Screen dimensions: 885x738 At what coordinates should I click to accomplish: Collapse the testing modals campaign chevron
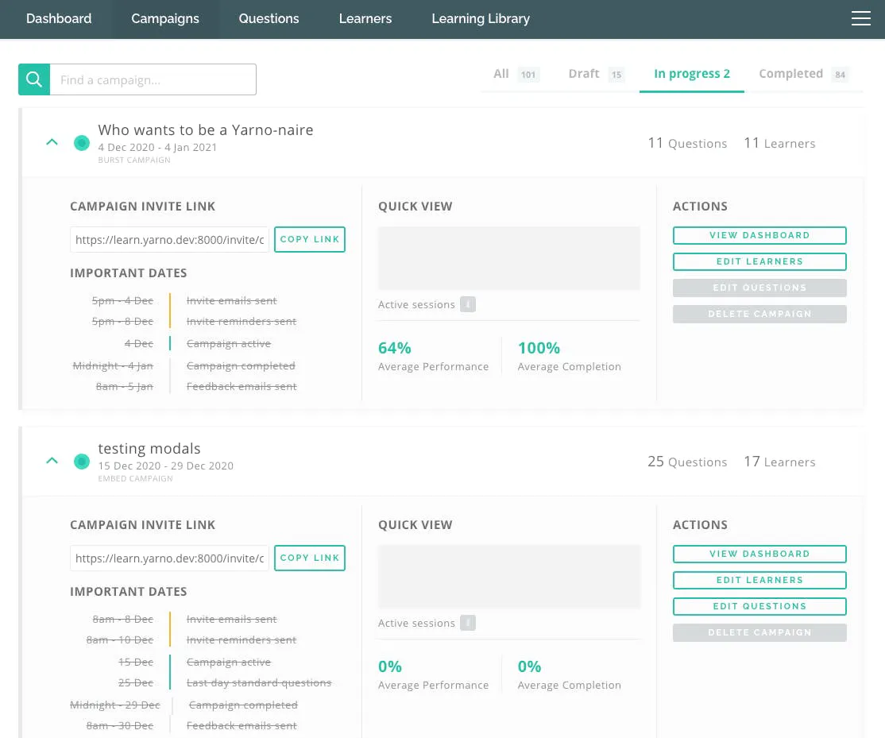52,461
